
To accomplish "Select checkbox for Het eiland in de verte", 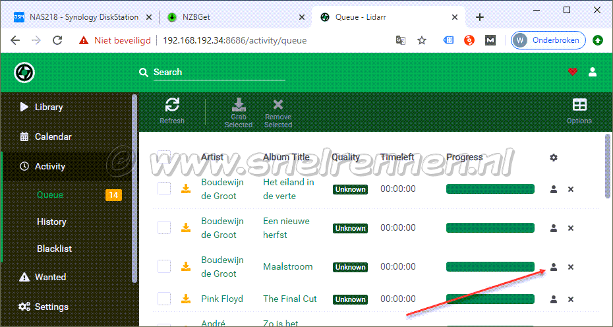I will pos(164,189).
